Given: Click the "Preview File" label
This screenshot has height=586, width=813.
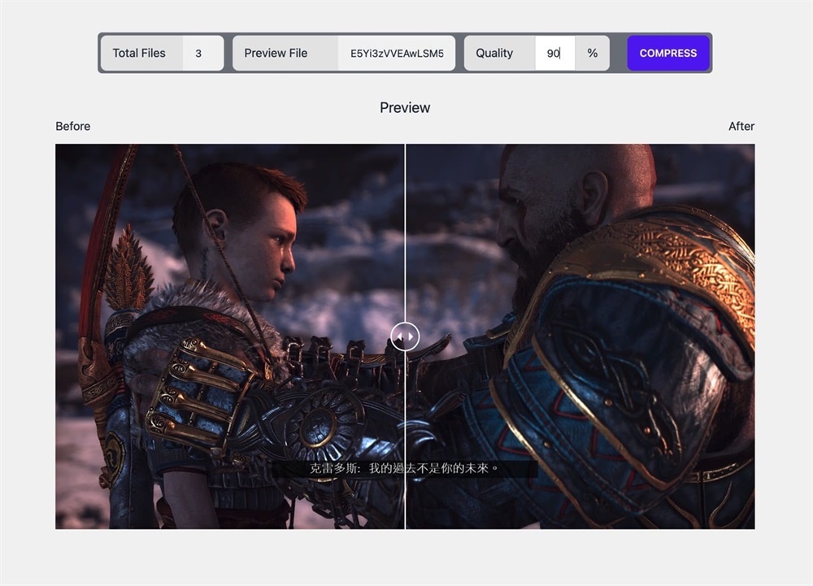Looking at the screenshot, I should [x=276, y=53].
